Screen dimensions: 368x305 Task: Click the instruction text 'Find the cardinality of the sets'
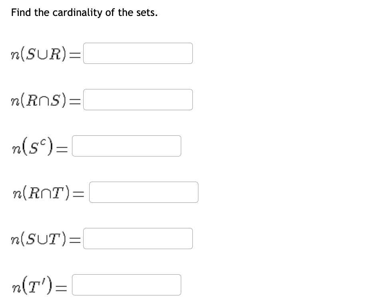point(84,12)
